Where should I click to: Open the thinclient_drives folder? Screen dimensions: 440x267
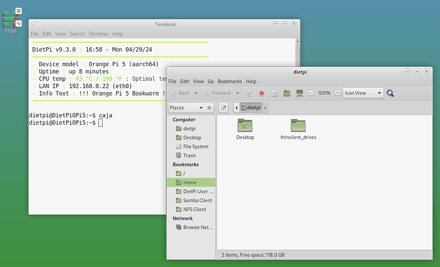point(298,129)
